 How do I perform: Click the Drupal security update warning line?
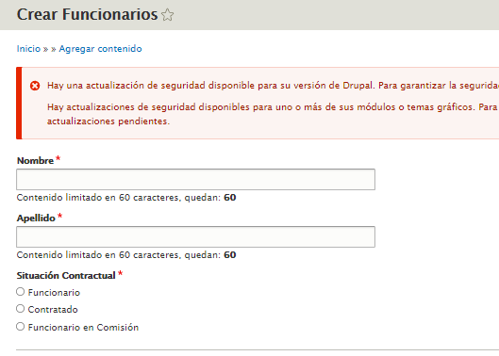pyautogui.click(x=273, y=86)
